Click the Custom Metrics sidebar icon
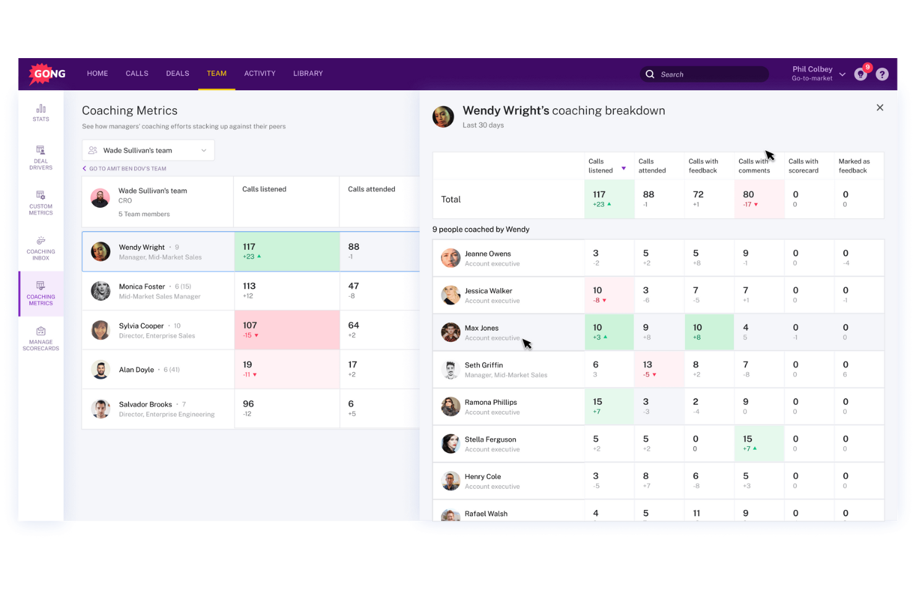Screen dimensions: 916x610 40,202
